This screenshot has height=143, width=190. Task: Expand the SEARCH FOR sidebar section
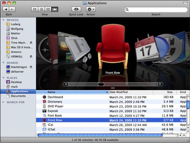click(3, 102)
